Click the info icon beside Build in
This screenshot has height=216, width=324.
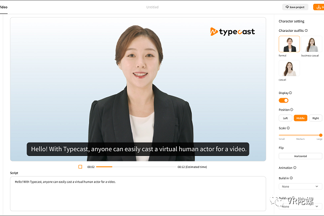coord(291,178)
